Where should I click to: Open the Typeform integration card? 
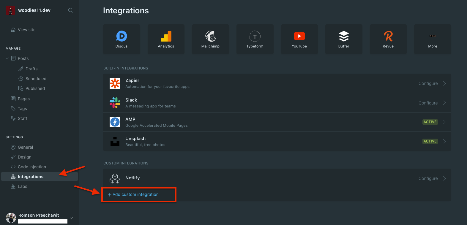[x=255, y=39]
